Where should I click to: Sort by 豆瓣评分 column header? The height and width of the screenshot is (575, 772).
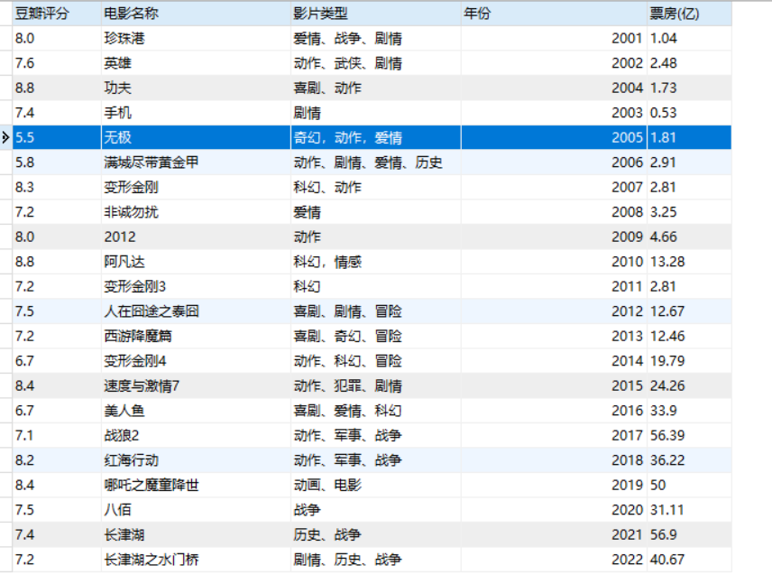click(57, 14)
